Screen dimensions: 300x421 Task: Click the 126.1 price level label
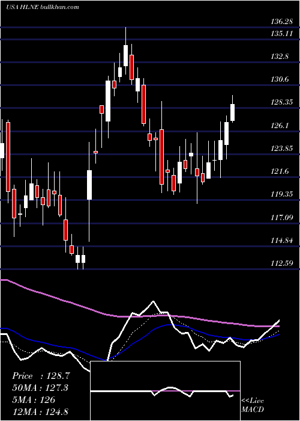(x=280, y=126)
